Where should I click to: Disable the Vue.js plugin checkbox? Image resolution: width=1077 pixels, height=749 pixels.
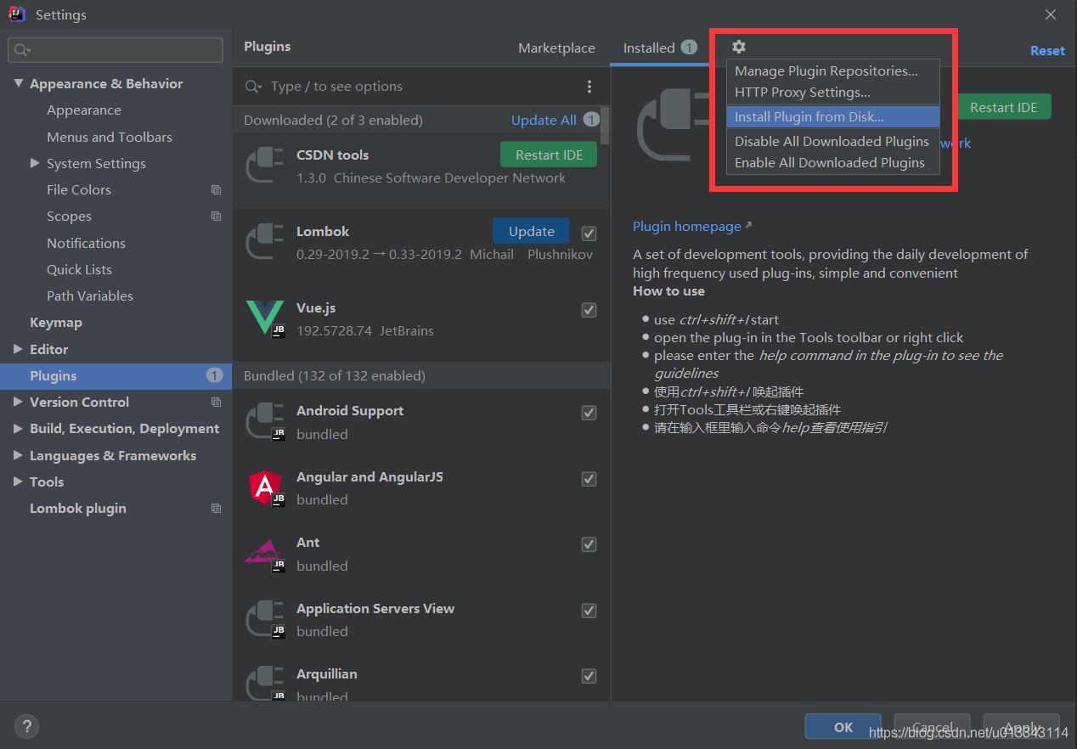pos(589,310)
